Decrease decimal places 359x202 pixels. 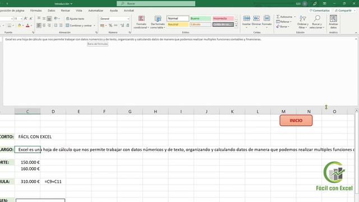click(x=127, y=25)
